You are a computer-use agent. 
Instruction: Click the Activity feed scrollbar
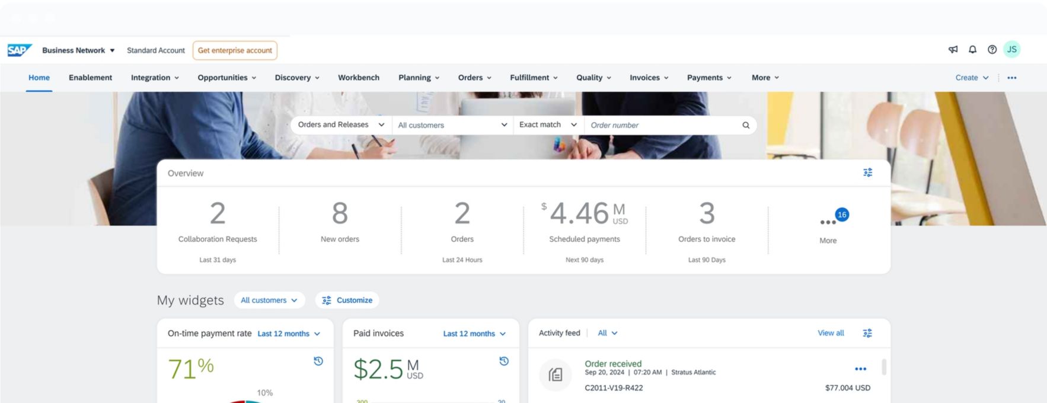coord(883,367)
